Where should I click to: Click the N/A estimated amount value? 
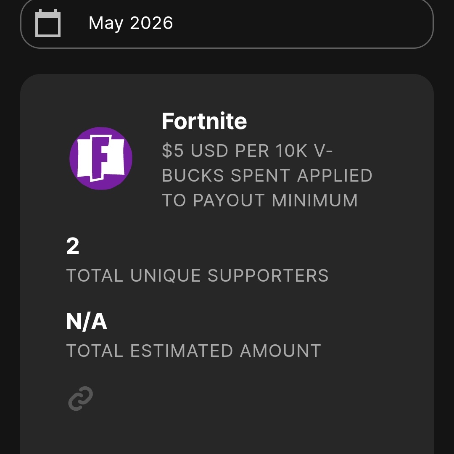87,322
